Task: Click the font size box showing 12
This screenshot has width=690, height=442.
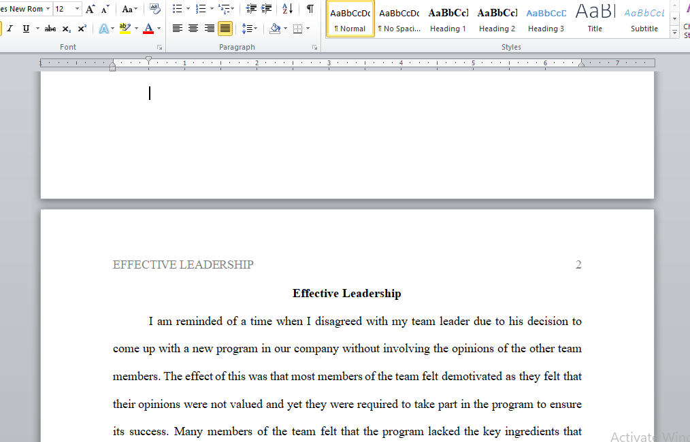Action: (x=63, y=9)
